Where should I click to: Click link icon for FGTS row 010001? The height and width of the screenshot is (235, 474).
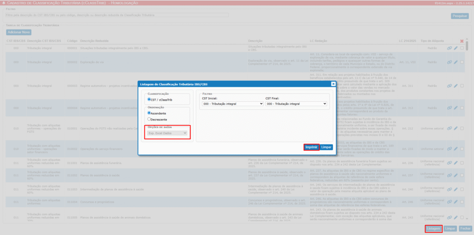click(x=449, y=129)
